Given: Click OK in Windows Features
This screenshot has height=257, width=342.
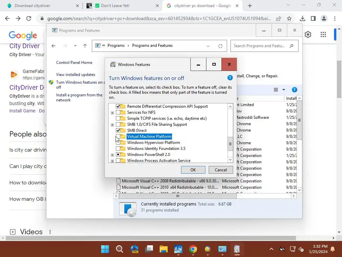Looking at the screenshot, I should (193, 170).
